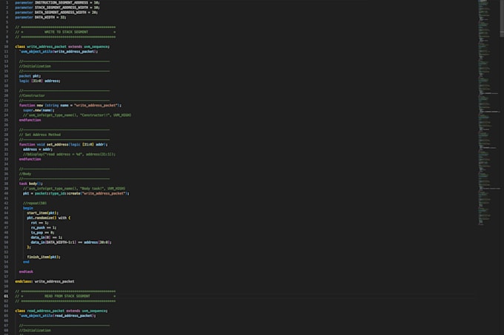Click the 'end' keyword on line 54
This screenshot has height=335, width=504.
pyautogui.click(x=26, y=262)
